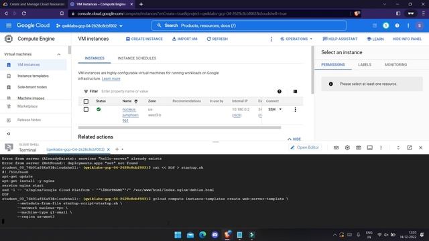Click the Compute Engine chip icon

pyautogui.click(x=9, y=39)
